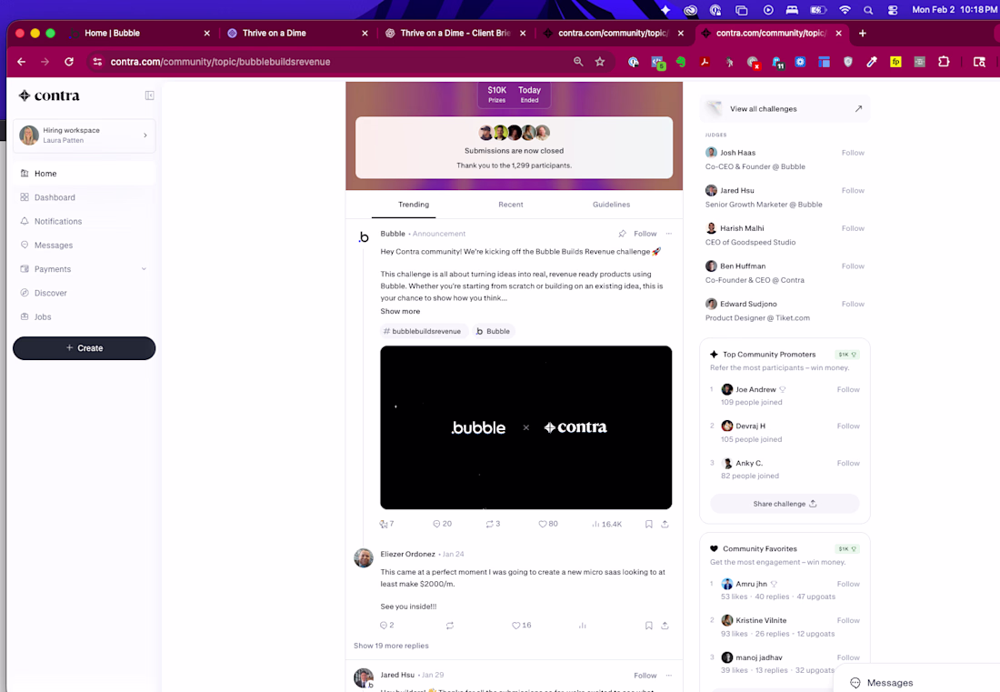Click the Create button

pyautogui.click(x=85, y=348)
